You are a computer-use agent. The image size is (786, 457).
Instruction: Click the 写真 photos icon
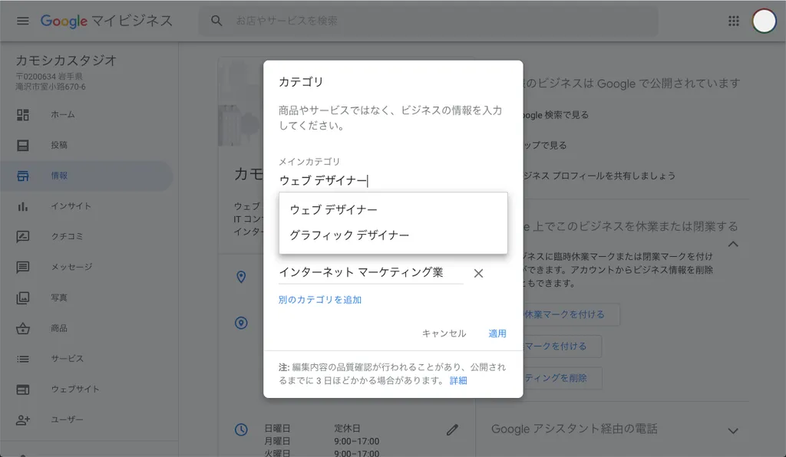coord(22,298)
